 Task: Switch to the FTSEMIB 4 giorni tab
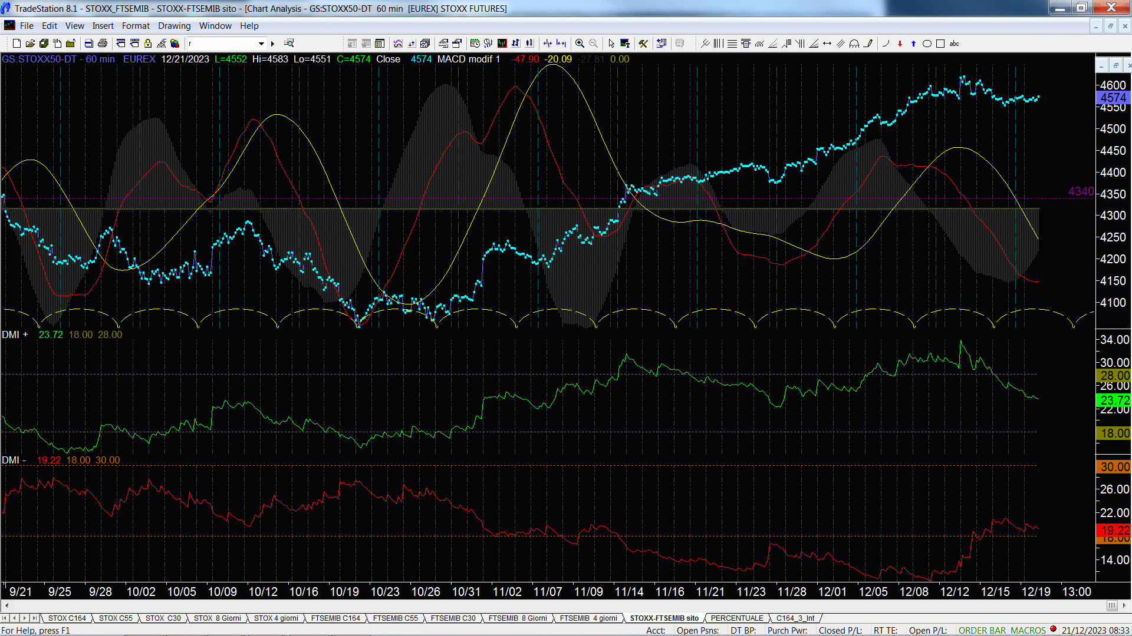click(x=588, y=618)
